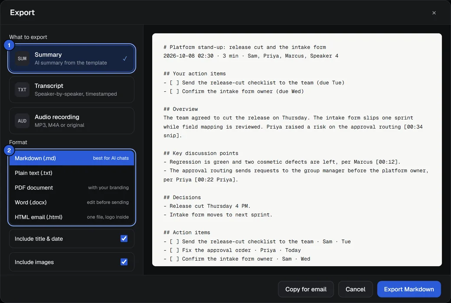Screen dimensions: 451x303
Task: Click the '## Your action items' heading
Action: [194, 74]
